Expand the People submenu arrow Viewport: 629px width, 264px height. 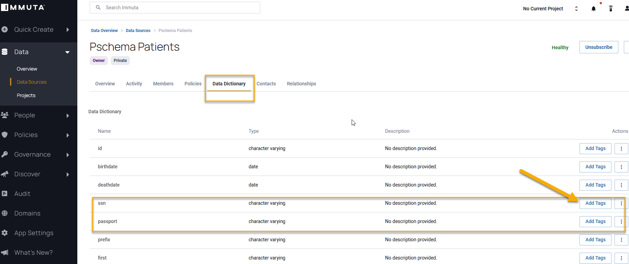68,116
